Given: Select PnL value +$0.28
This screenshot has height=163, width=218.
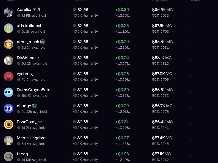Looking at the screenshot, I should pyautogui.click(x=122, y=154).
